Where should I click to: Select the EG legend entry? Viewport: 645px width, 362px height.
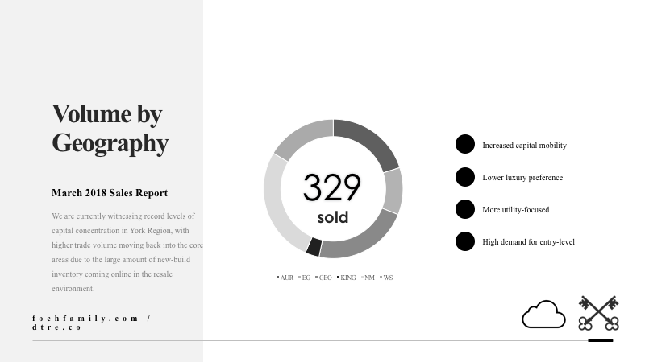305,278
